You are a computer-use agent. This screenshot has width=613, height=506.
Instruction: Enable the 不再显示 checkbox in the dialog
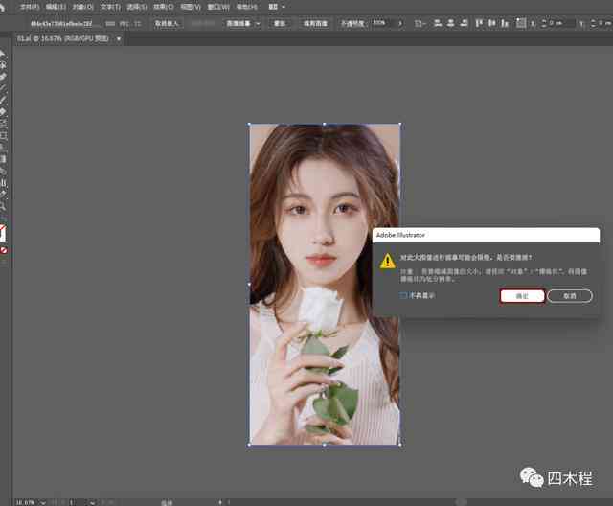pos(403,295)
